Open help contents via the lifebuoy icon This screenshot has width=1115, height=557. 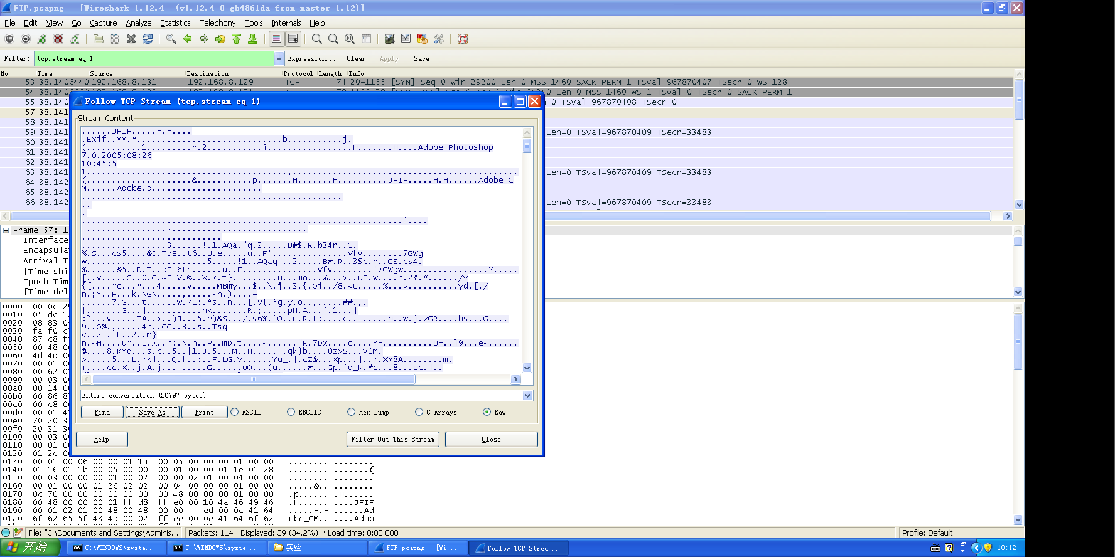(463, 39)
